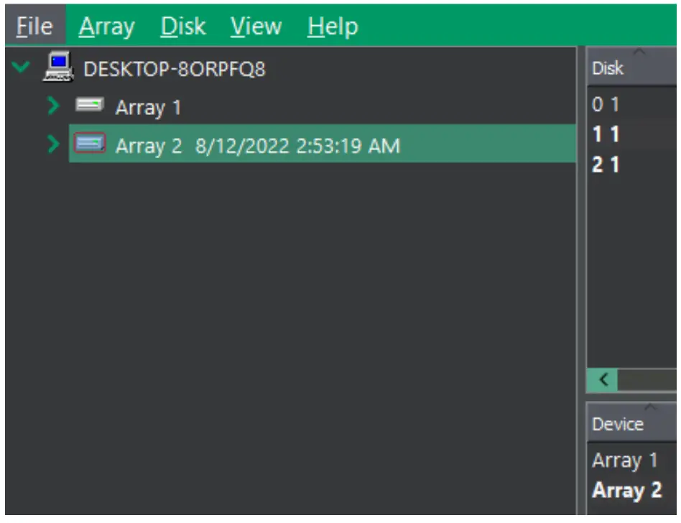Select the DESKTOP-8ORPFQ8 tree label
Screen dimensions: 681x523
click(x=175, y=69)
